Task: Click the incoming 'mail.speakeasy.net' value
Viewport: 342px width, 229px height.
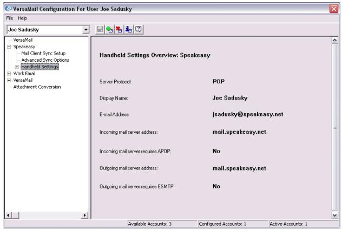Action: pos(239,132)
